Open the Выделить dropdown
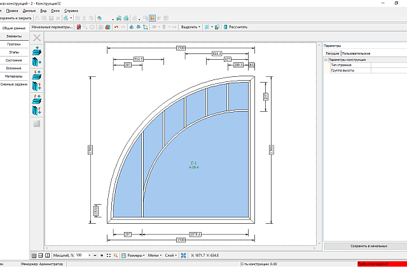 (x=191, y=27)
